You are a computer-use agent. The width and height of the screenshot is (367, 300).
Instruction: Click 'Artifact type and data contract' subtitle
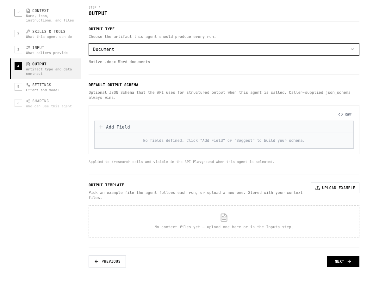[x=49, y=71]
